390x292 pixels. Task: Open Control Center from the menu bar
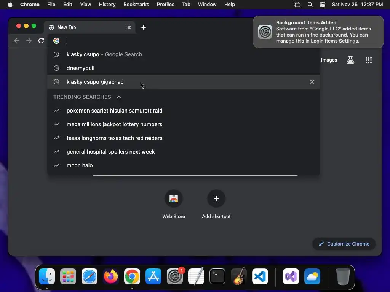[x=322, y=5]
